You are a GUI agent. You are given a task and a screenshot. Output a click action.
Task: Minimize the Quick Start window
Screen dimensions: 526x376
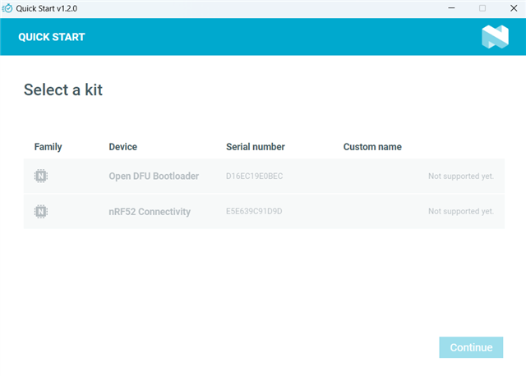tap(451, 8)
